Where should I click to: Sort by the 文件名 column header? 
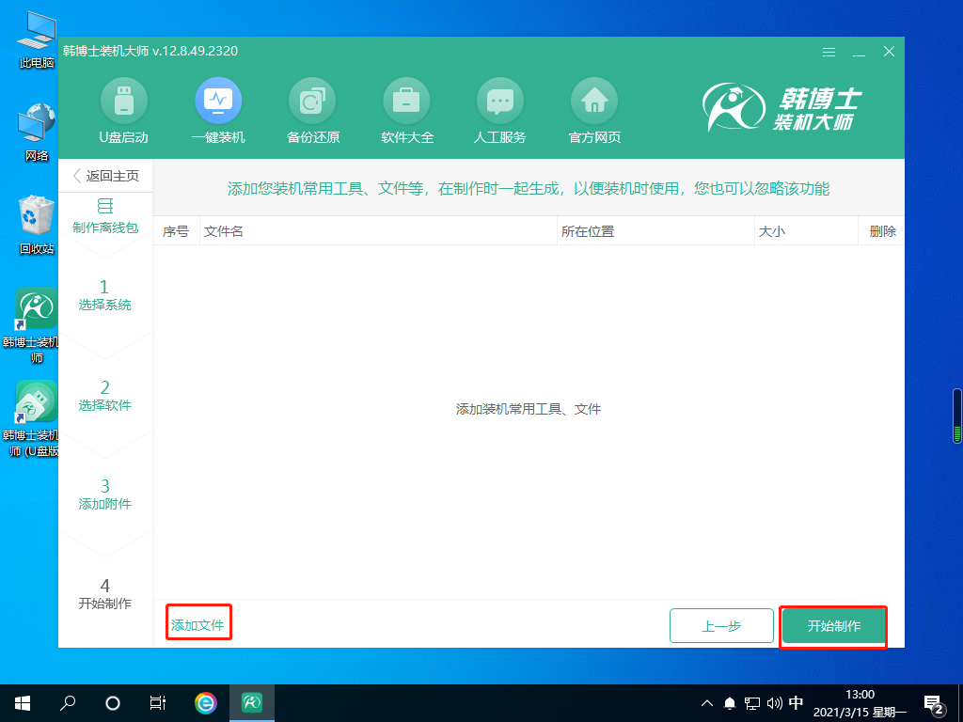[224, 231]
